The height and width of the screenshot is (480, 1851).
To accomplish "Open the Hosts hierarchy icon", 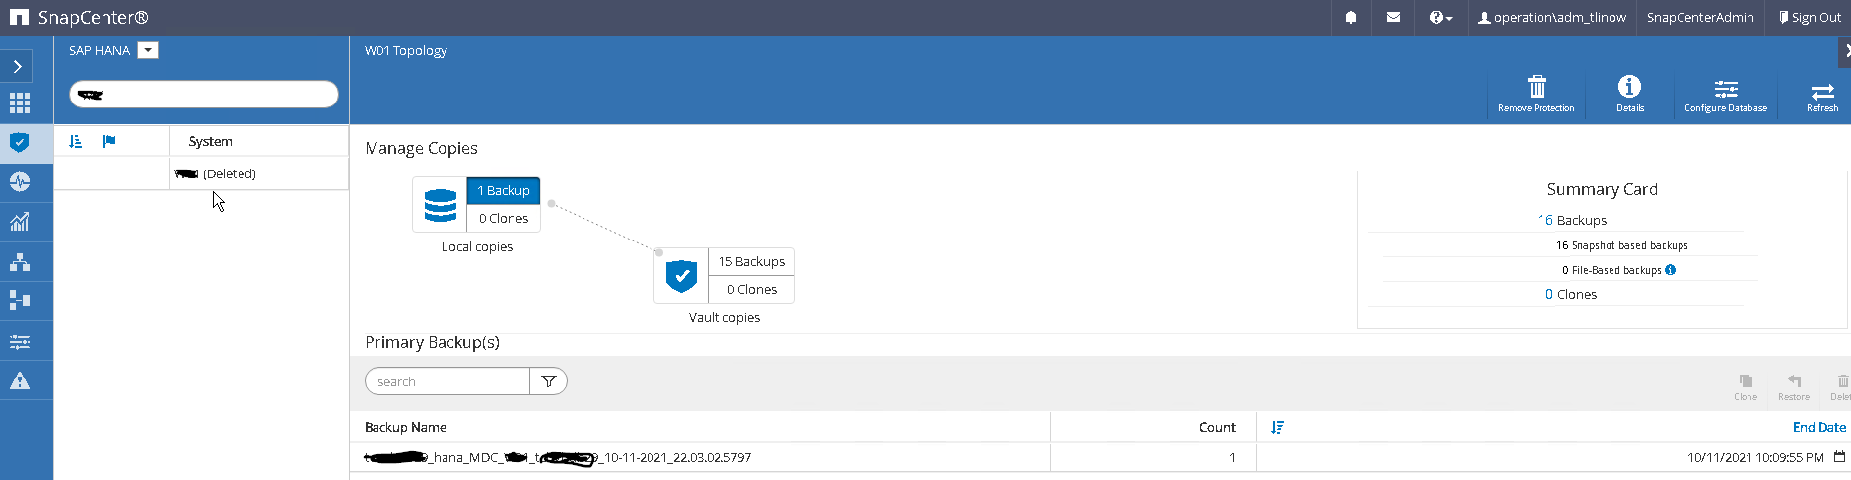I will tap(19, 262).
